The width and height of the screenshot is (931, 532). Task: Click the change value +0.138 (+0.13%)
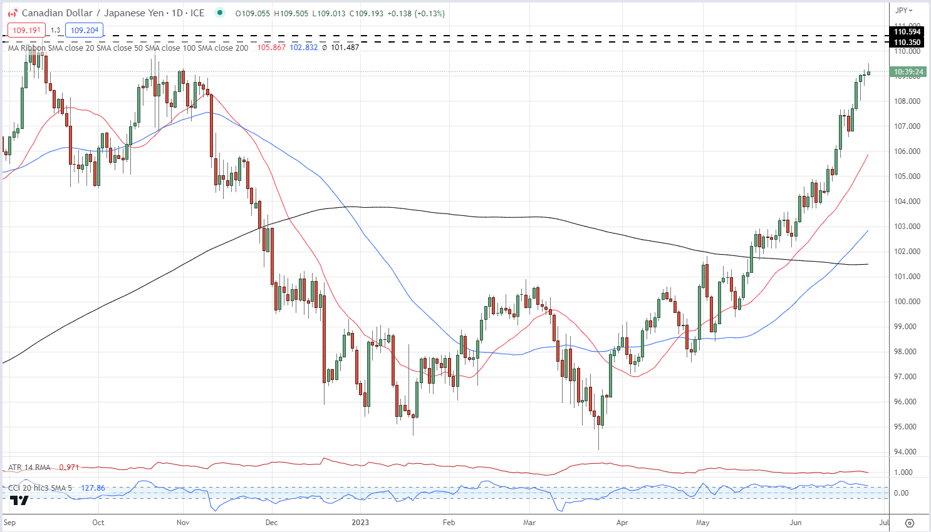point(416,13)
